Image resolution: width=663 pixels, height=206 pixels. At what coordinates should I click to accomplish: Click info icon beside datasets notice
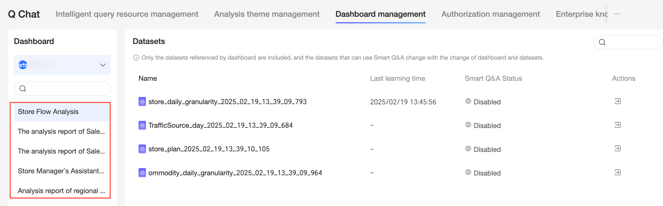(x=136, y=58)
